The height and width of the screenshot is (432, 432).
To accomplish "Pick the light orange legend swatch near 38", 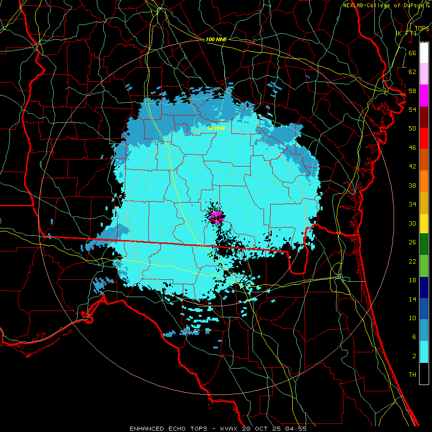I will click(424, 181).
